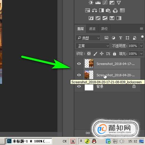Open the Wubi input method icon
This screenshot has width=145, height=145.
[x=73, y=141]
